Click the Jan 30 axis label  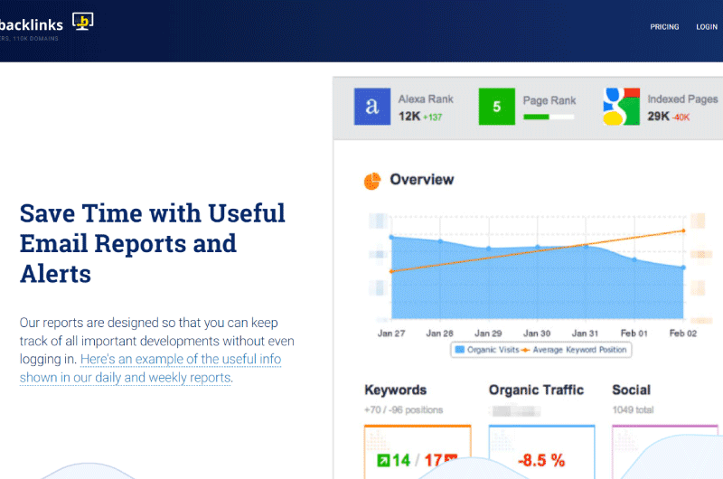tap(537, 333)
